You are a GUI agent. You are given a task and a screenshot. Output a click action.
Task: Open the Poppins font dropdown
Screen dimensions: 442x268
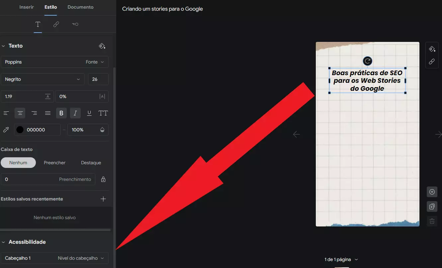click(x=54, y=62)
